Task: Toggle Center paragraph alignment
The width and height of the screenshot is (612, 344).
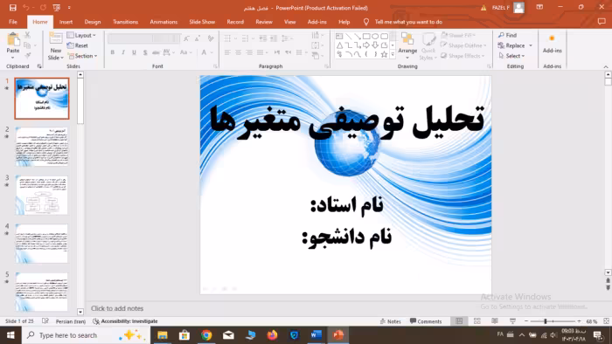Action: coord(238,52)
